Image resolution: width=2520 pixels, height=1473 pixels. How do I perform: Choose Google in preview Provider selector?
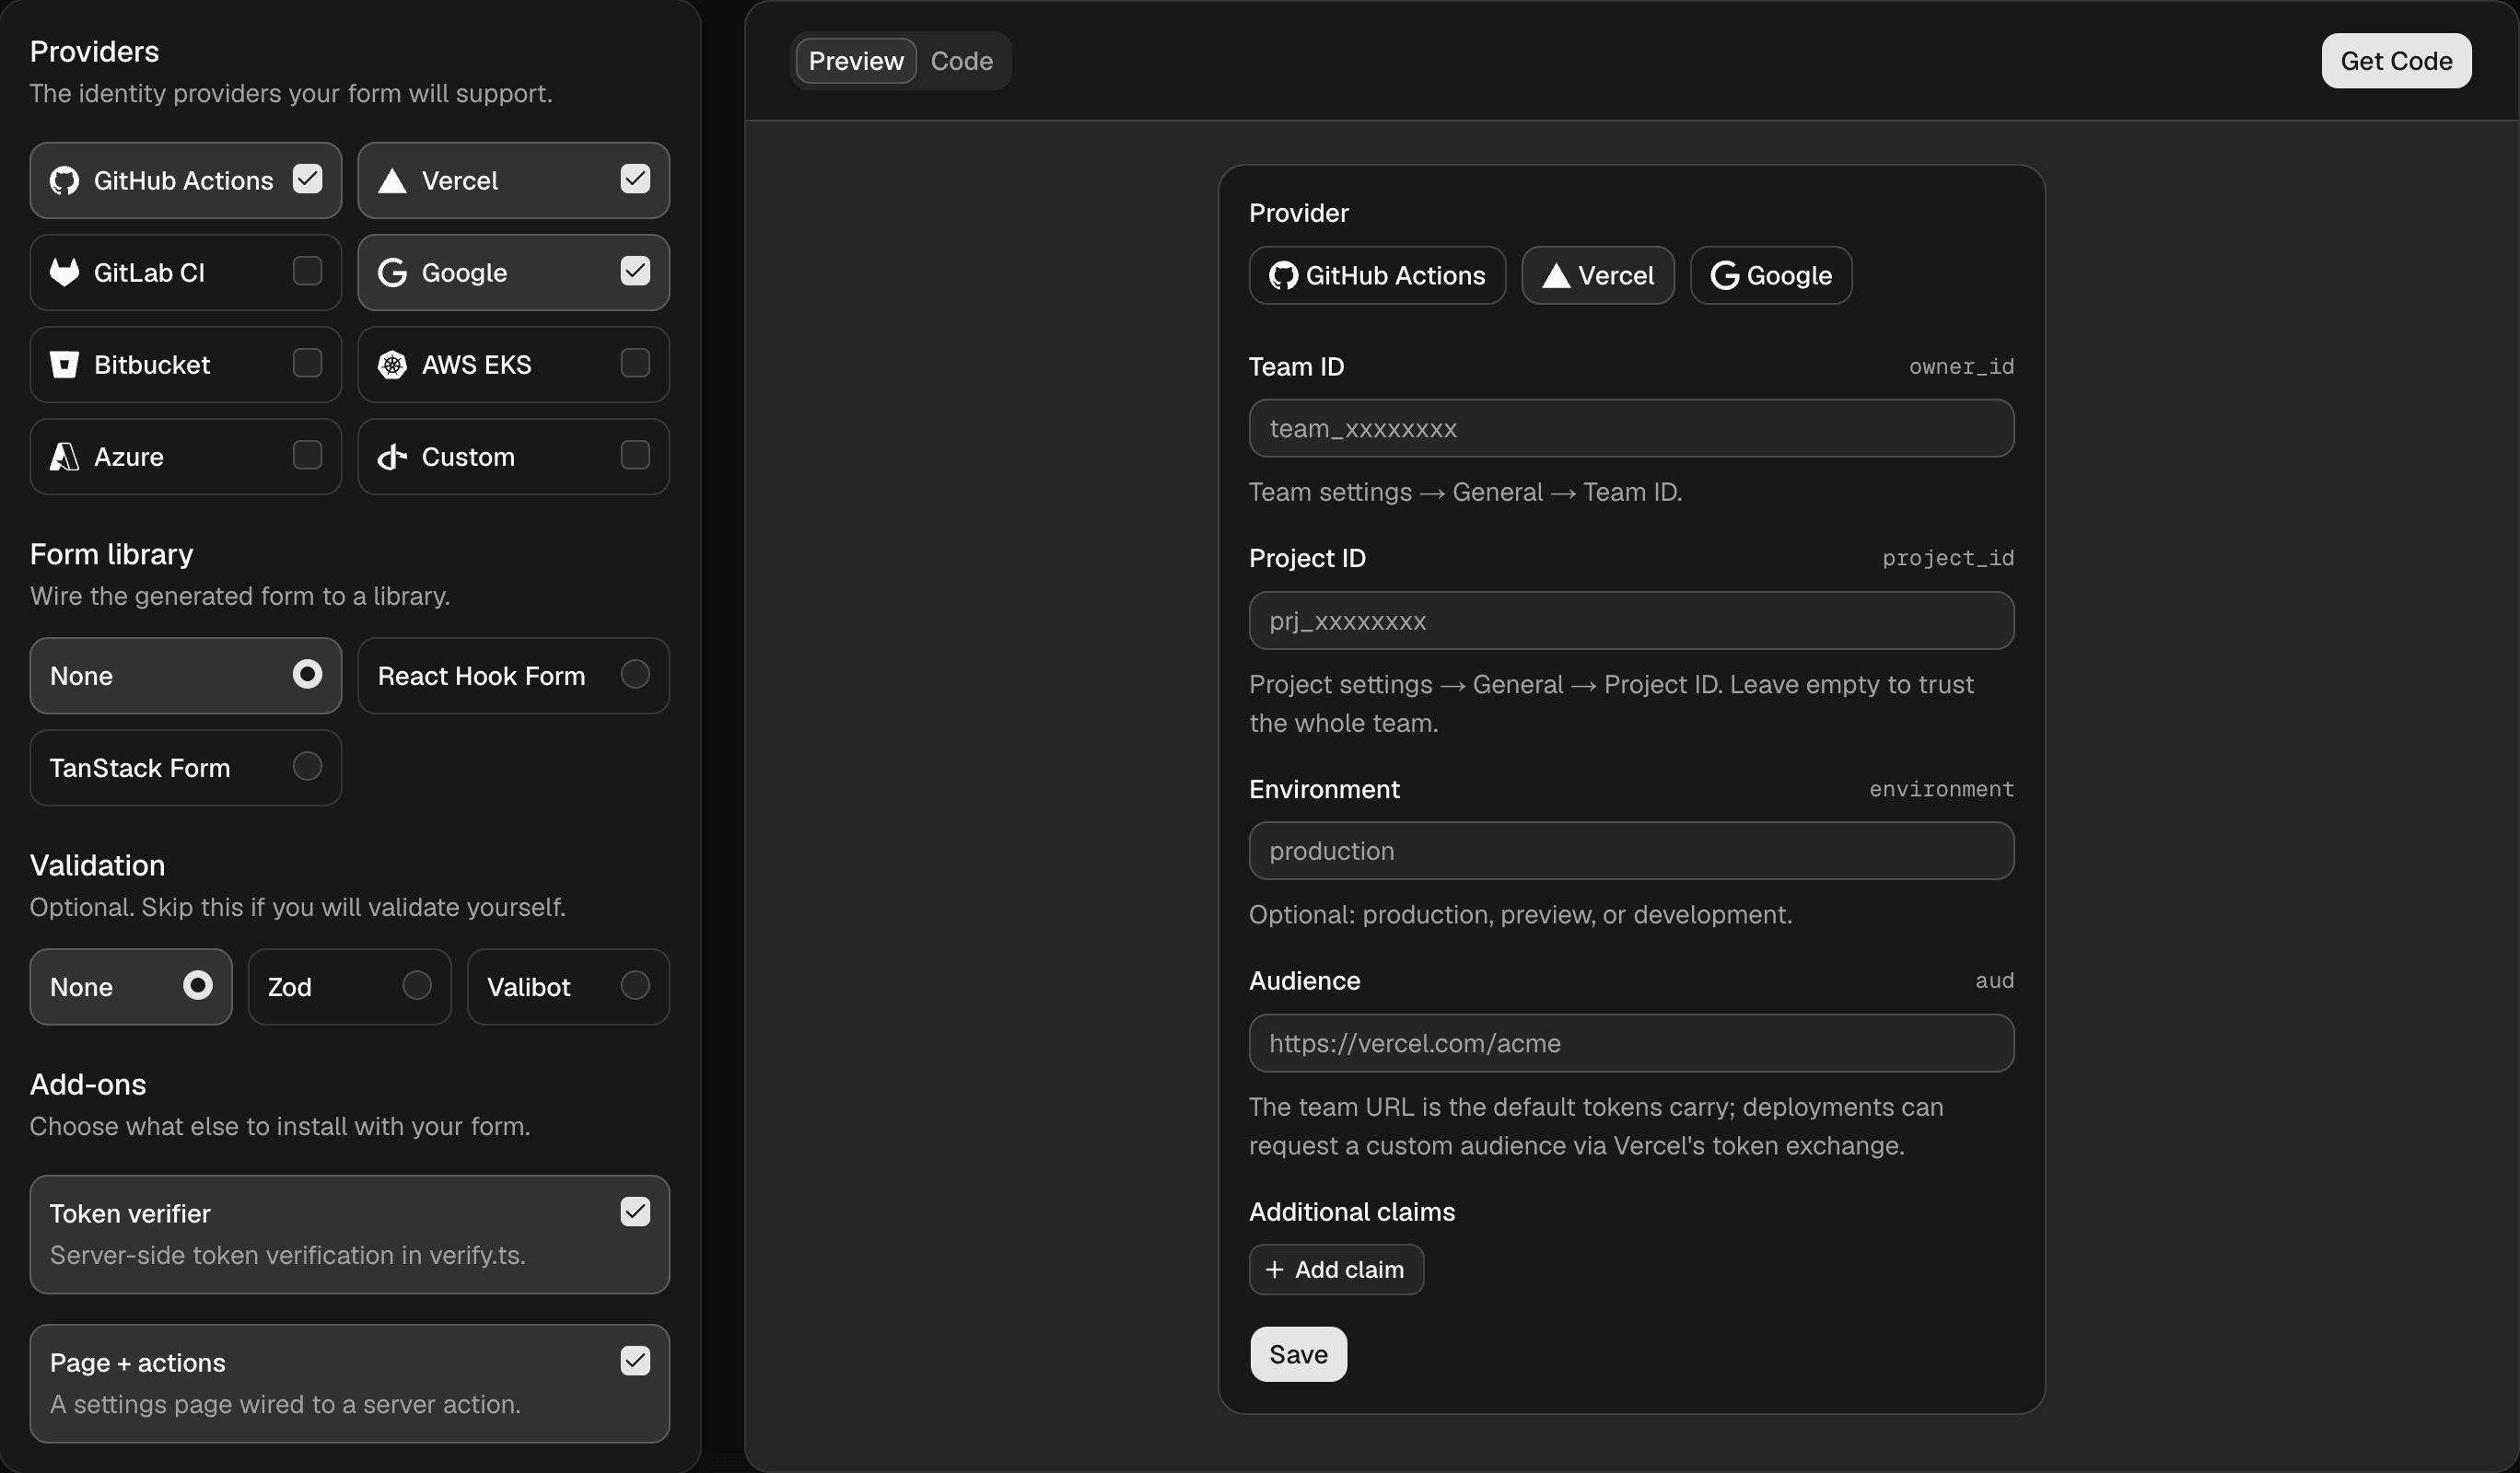tap(1771, 276)
